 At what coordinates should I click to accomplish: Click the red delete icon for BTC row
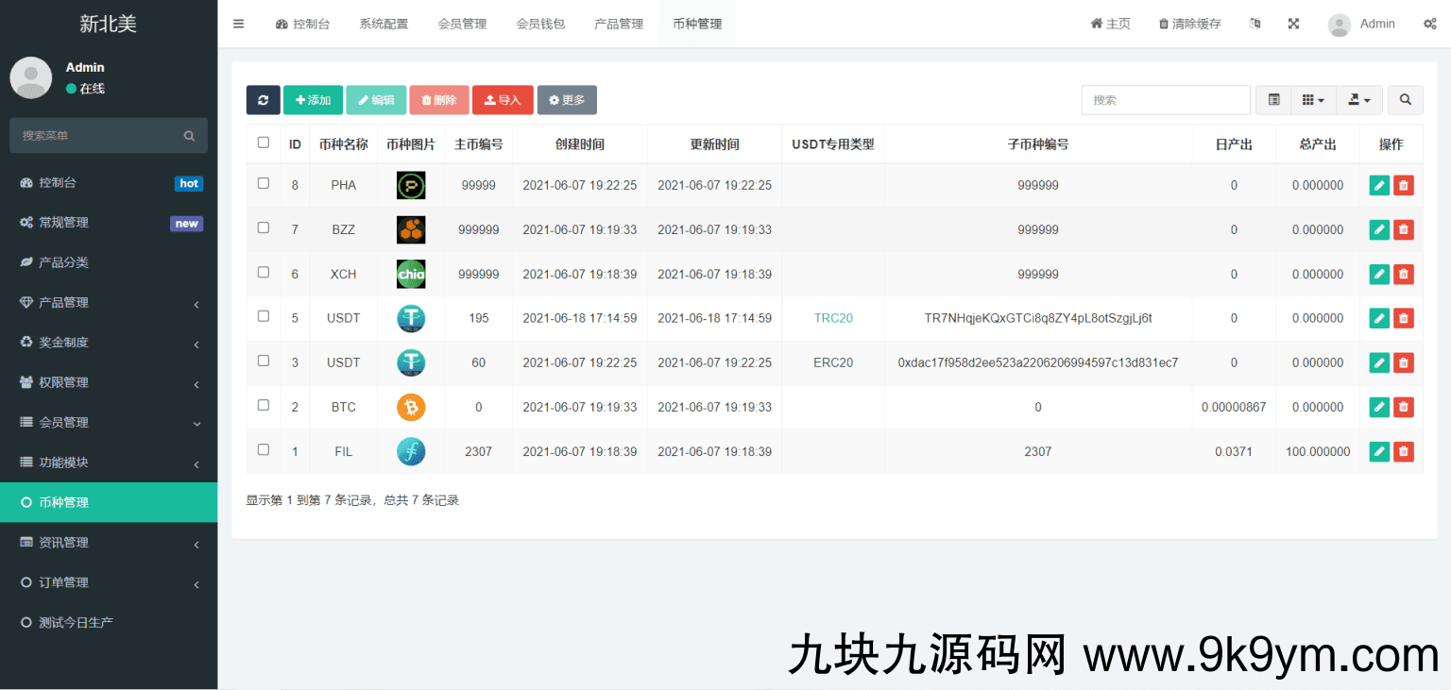click(1404, 408)
